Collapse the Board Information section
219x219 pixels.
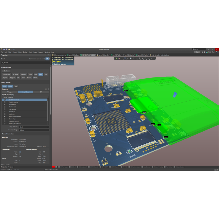[1, 134]
